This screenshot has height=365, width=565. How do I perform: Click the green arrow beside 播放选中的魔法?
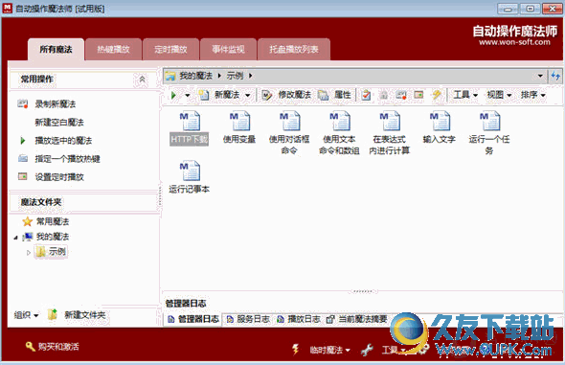tap(23, 141)
